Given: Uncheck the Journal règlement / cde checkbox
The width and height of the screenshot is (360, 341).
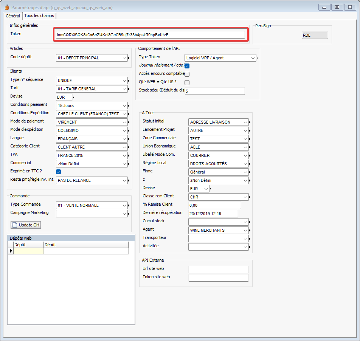Looking at the screenshot, I should (187, 66).
